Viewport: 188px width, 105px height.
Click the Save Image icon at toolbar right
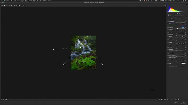click(x=165, y=5)
